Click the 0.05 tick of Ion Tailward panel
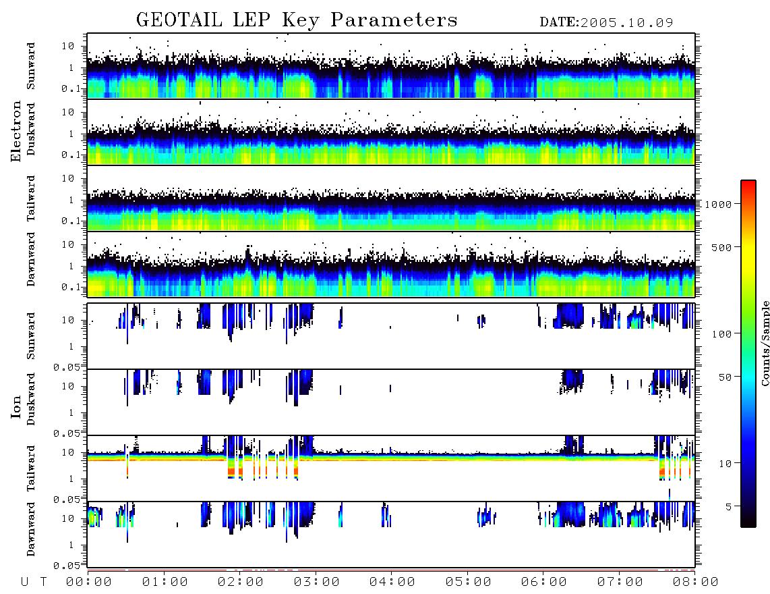The image size is (770, 594). coord(67,499)
